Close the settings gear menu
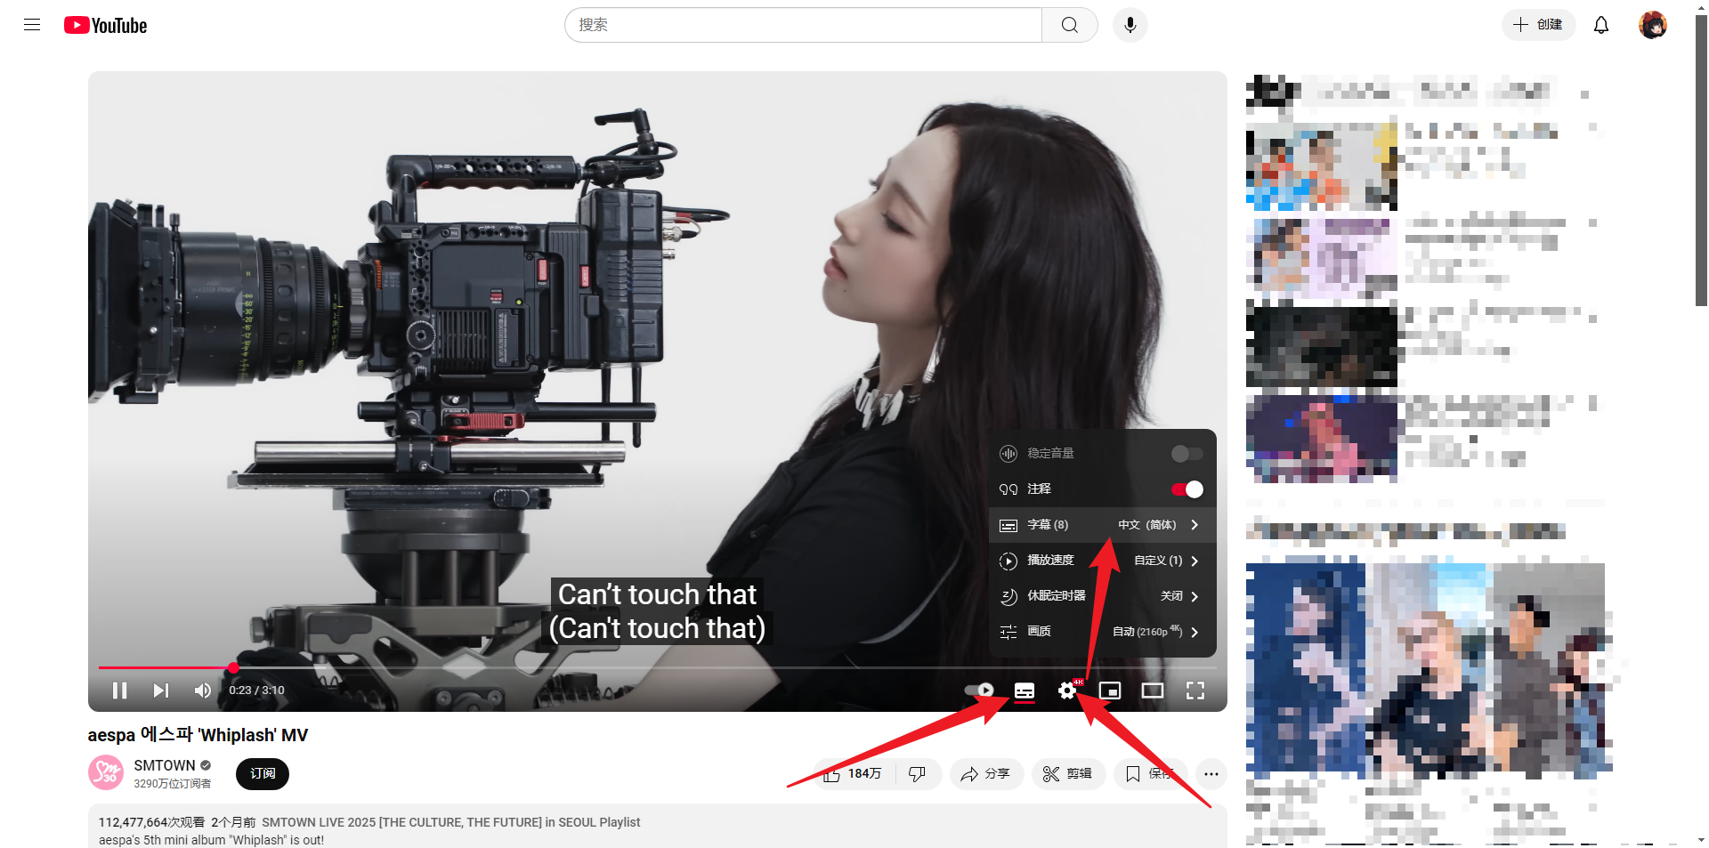Viewport: 1709px width, 848px height. (x=1067, y=691)
